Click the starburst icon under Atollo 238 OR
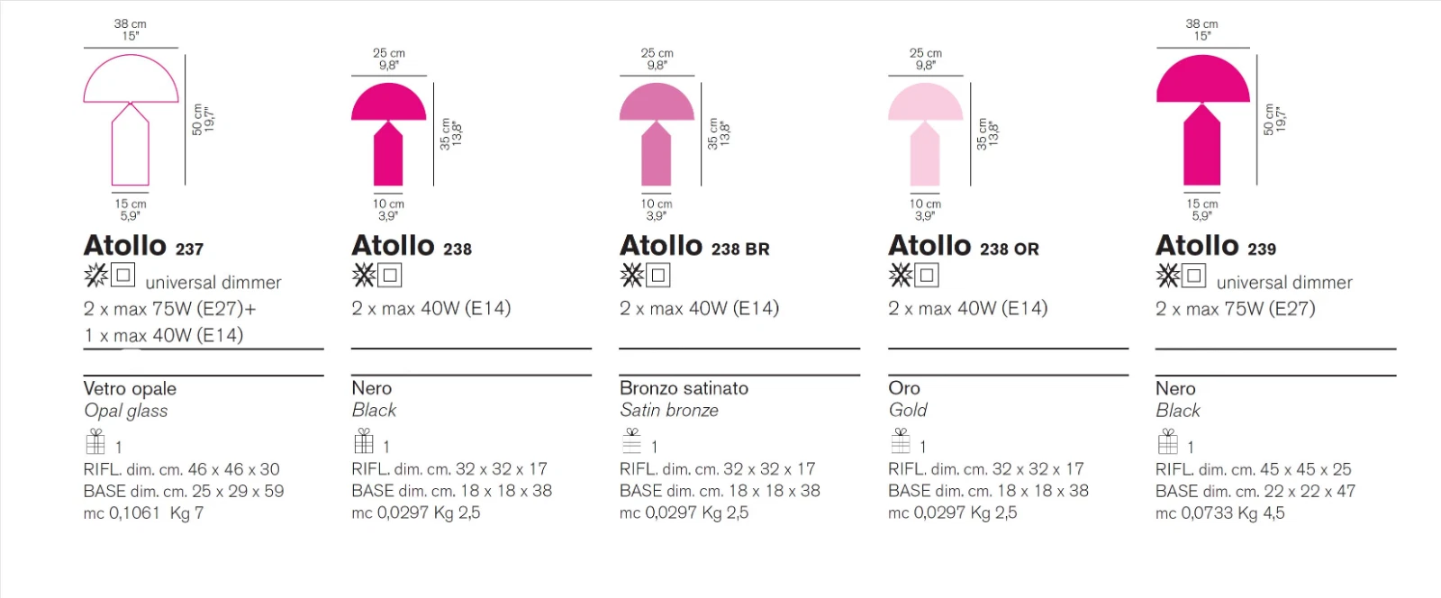The width and height of the screenshot is (1441, 598). click(901, 275)
